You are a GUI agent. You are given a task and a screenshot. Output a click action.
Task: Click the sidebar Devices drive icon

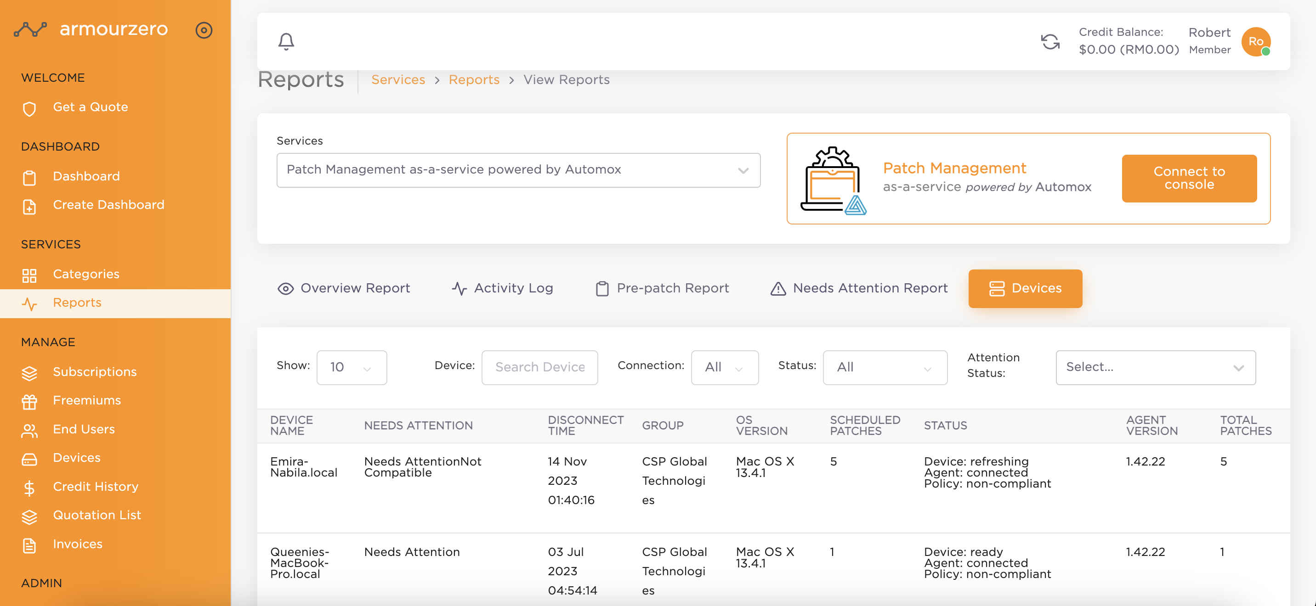point(29,459)
